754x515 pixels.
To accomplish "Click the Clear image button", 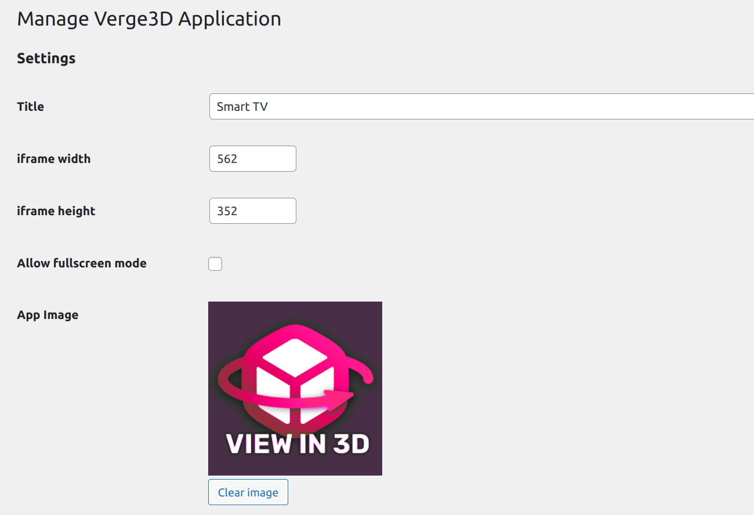I will click(248, 492).
